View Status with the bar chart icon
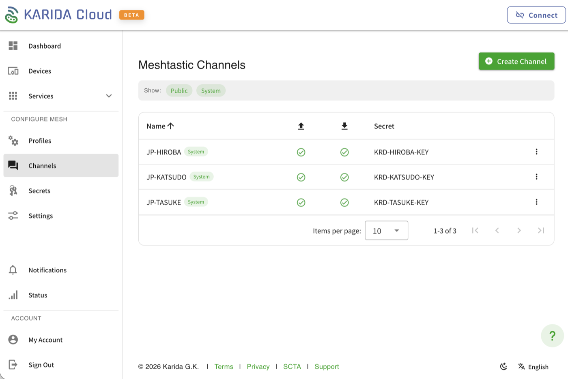Screen dimensions: 568x379 (13, 295)
